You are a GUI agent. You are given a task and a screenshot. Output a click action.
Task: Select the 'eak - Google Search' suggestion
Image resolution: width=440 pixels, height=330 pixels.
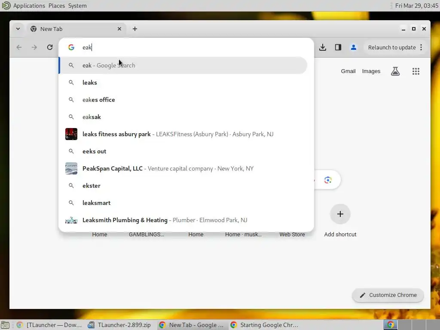pos(183,65)
